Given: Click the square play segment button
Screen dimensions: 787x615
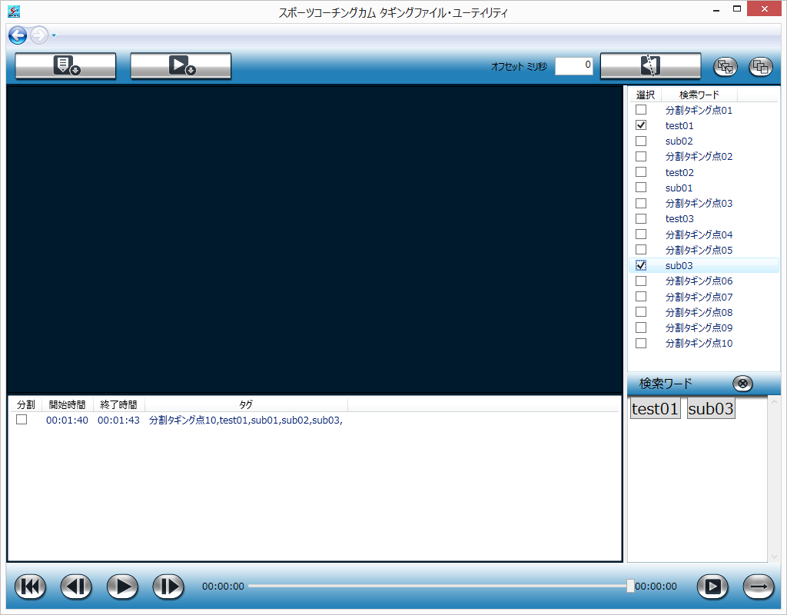Looking at the screenshot, I should pyautogui.click(x=712, y=587).
